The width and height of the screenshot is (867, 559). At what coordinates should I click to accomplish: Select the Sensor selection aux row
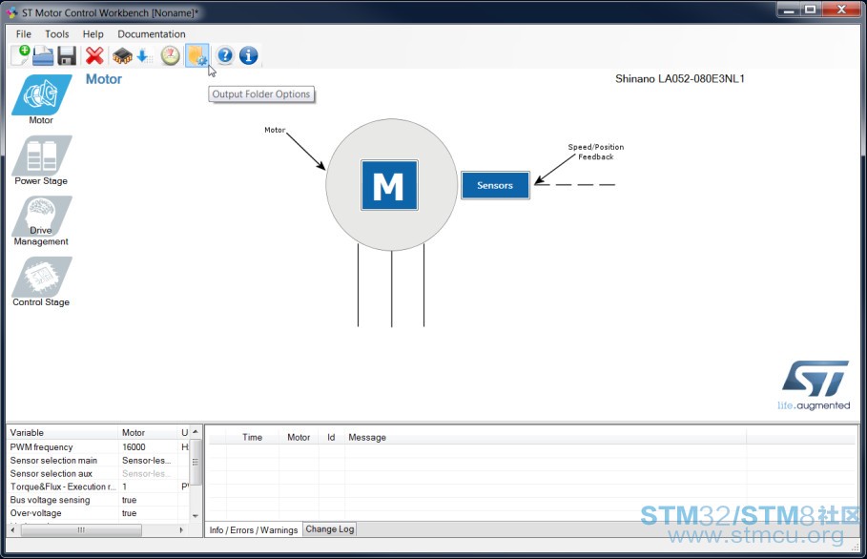[98, 473]
